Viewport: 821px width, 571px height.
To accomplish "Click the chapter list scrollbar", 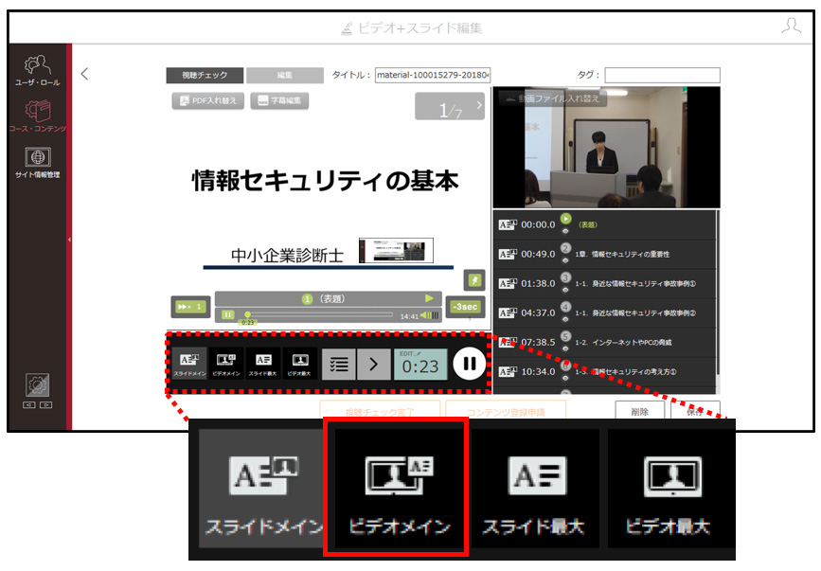I will coord(718,294).
